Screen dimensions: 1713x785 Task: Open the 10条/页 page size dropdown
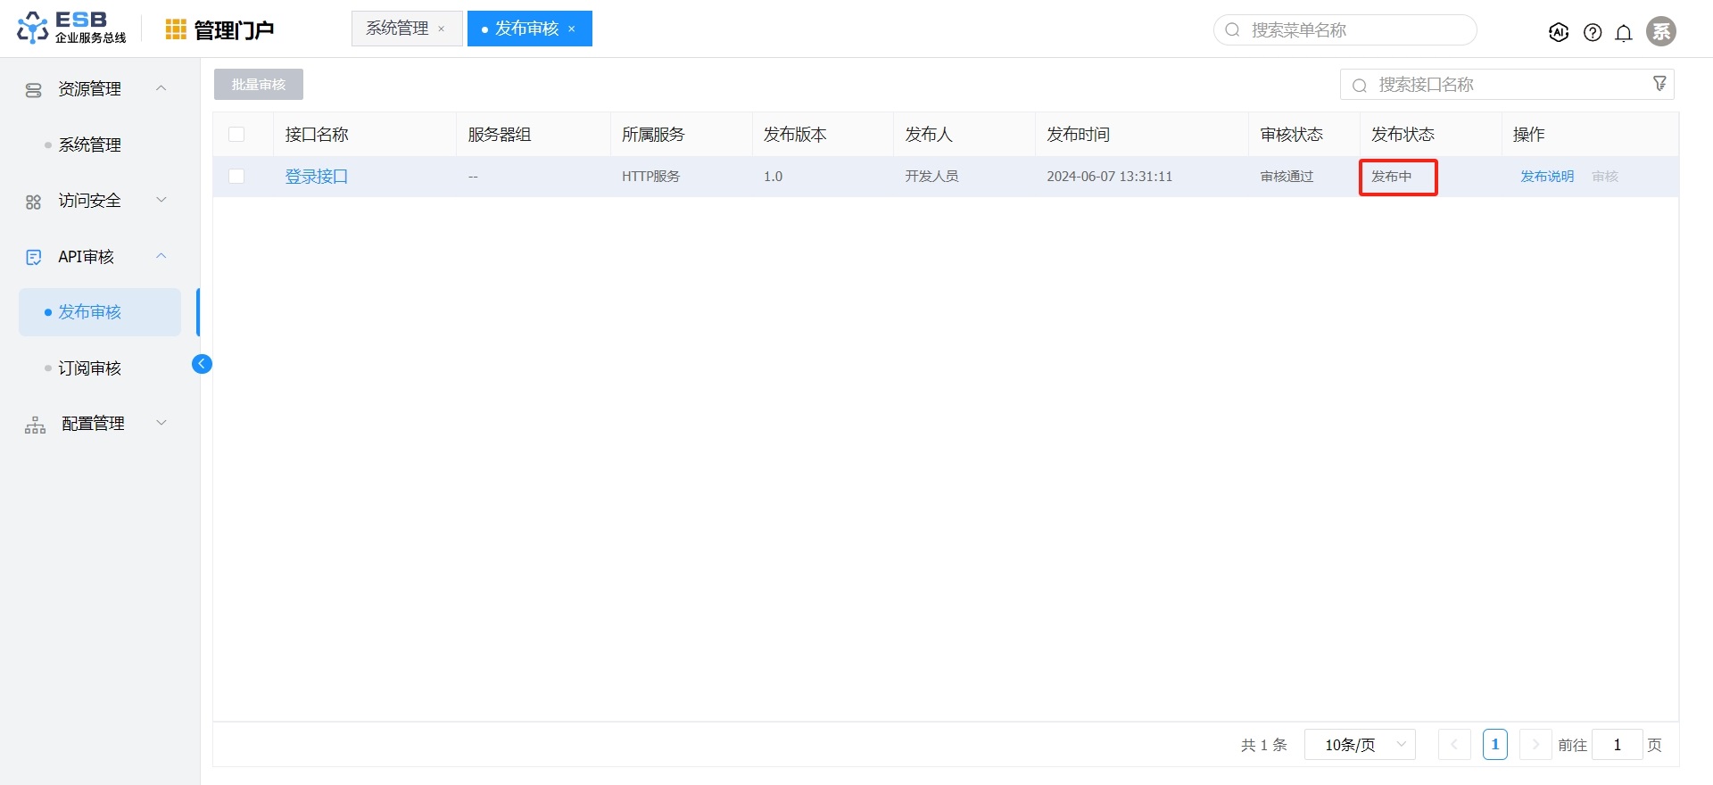(1360, 745)
